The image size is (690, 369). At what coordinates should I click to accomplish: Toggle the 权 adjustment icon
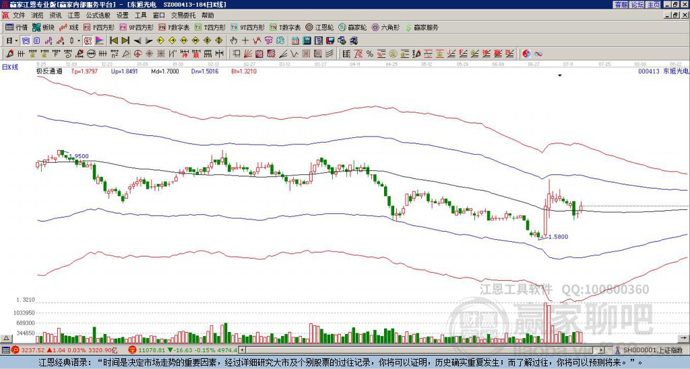pos(88,41)
